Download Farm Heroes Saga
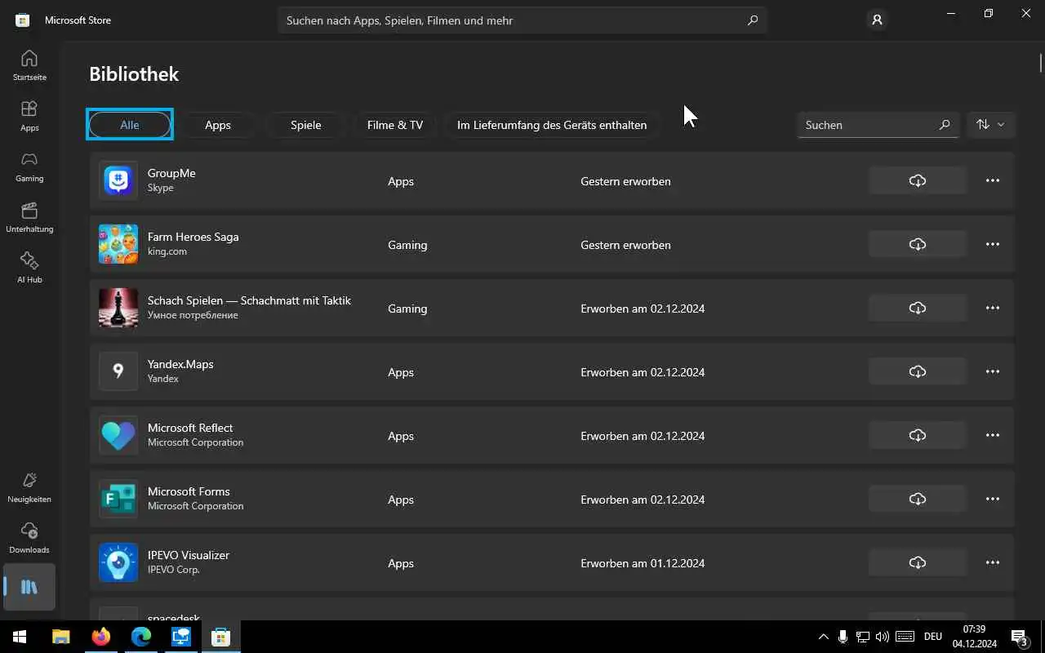 click(x=918, y=244)
